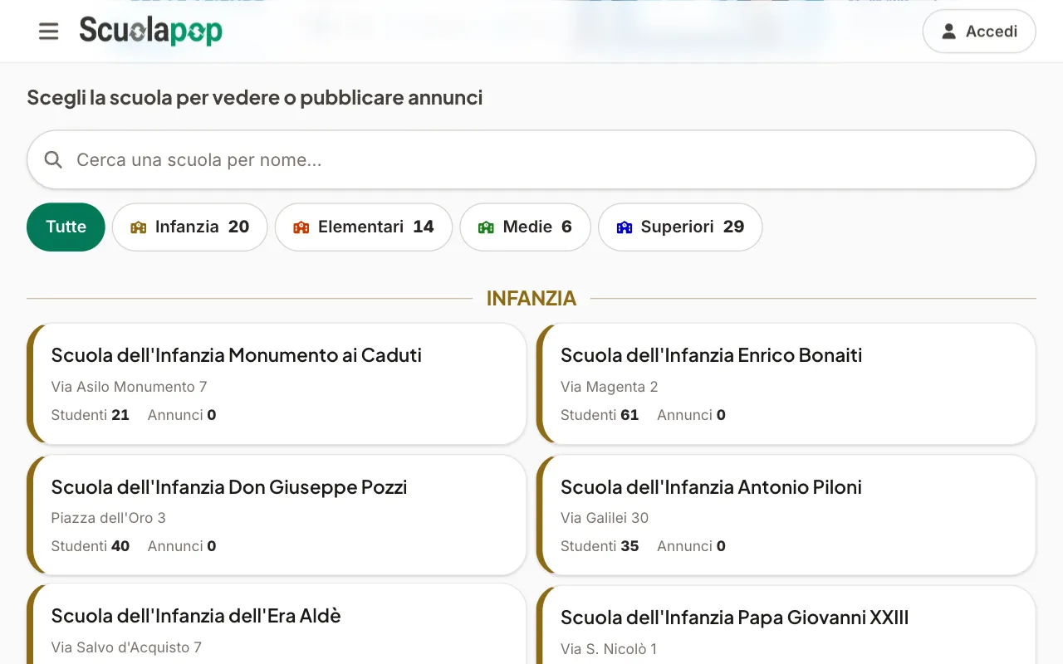Focus the school name search field
1063x664 pixels.
(x=531, y=159)
